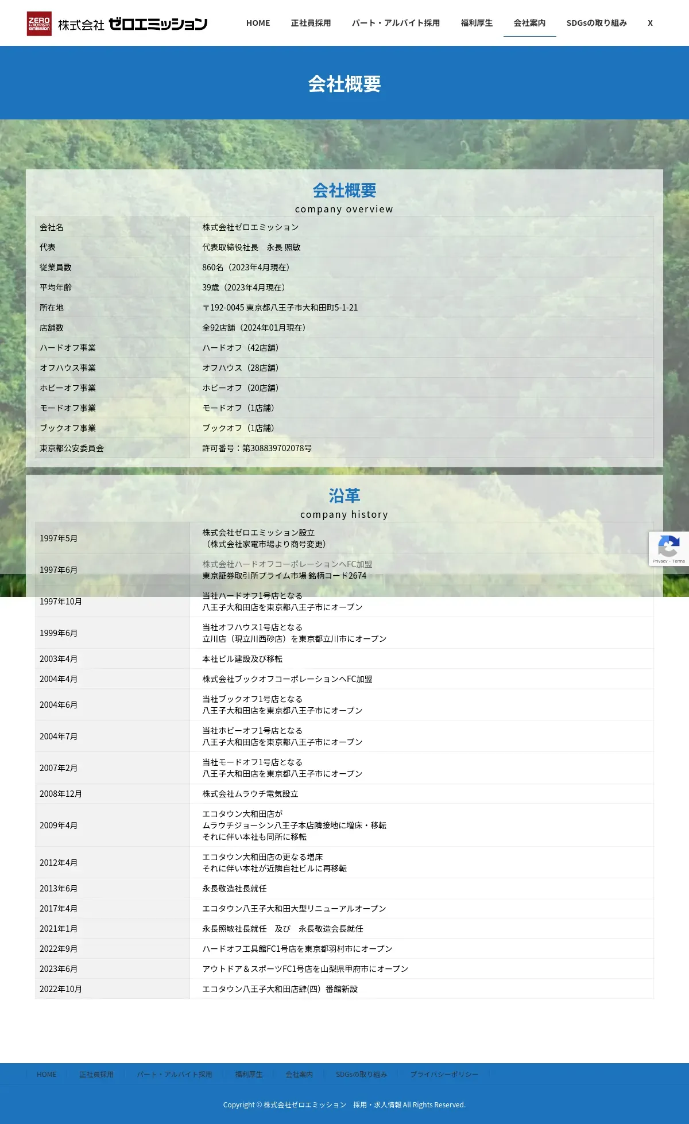
Task: Click the 1997年5月 history date
Action: 59,538
